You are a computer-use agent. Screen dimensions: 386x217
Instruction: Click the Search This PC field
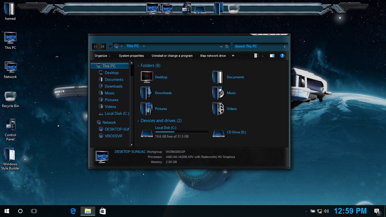[x=257, y=46]
